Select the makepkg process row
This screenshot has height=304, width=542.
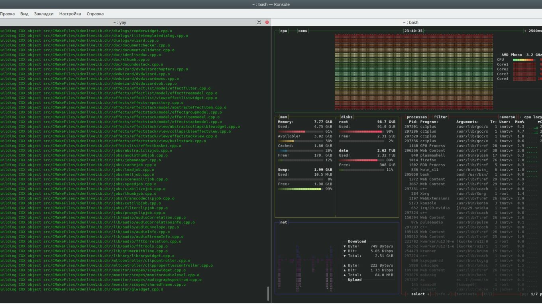pos(473,275)
